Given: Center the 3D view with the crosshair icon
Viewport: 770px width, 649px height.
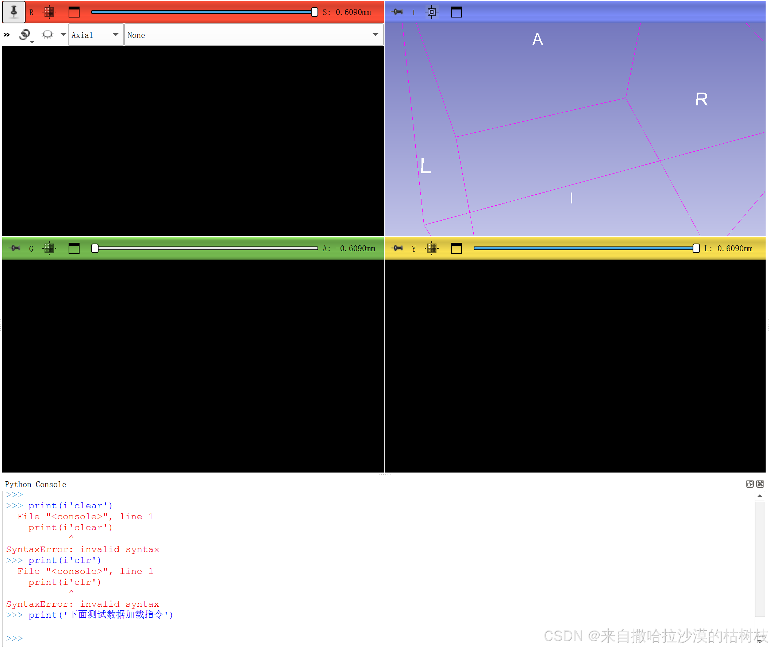Looking at the screenshot, I should coord(432,12).
